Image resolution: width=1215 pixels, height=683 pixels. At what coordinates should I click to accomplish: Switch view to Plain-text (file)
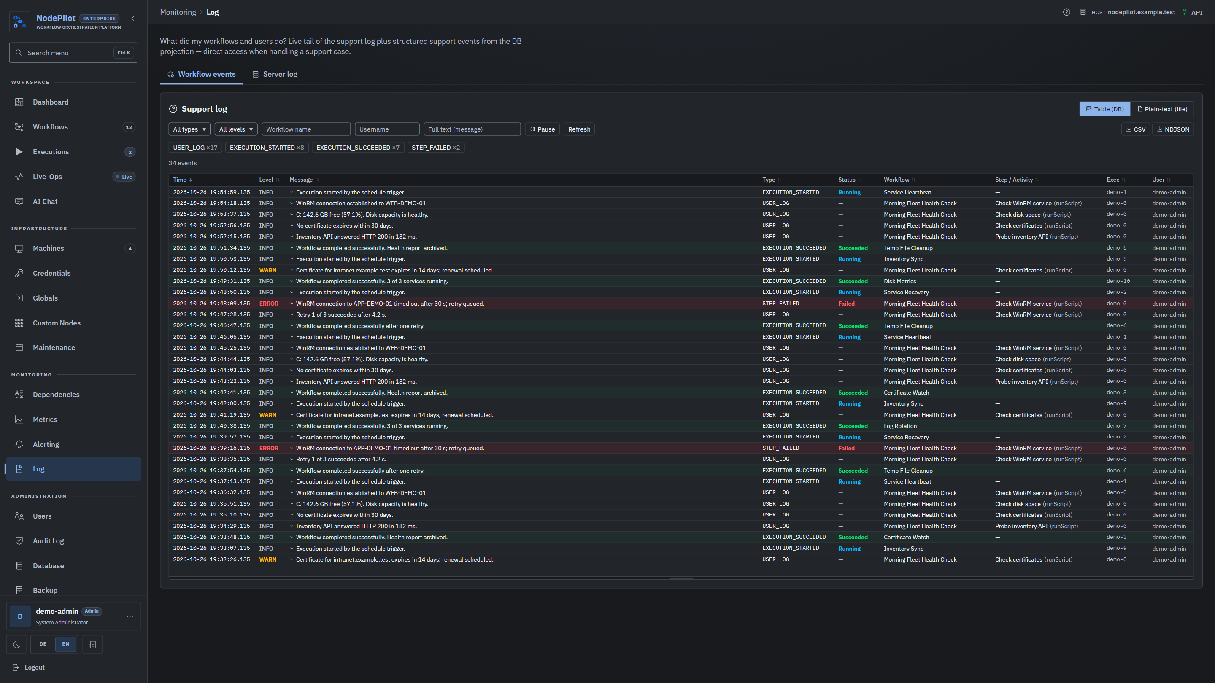click(1162, 109)
